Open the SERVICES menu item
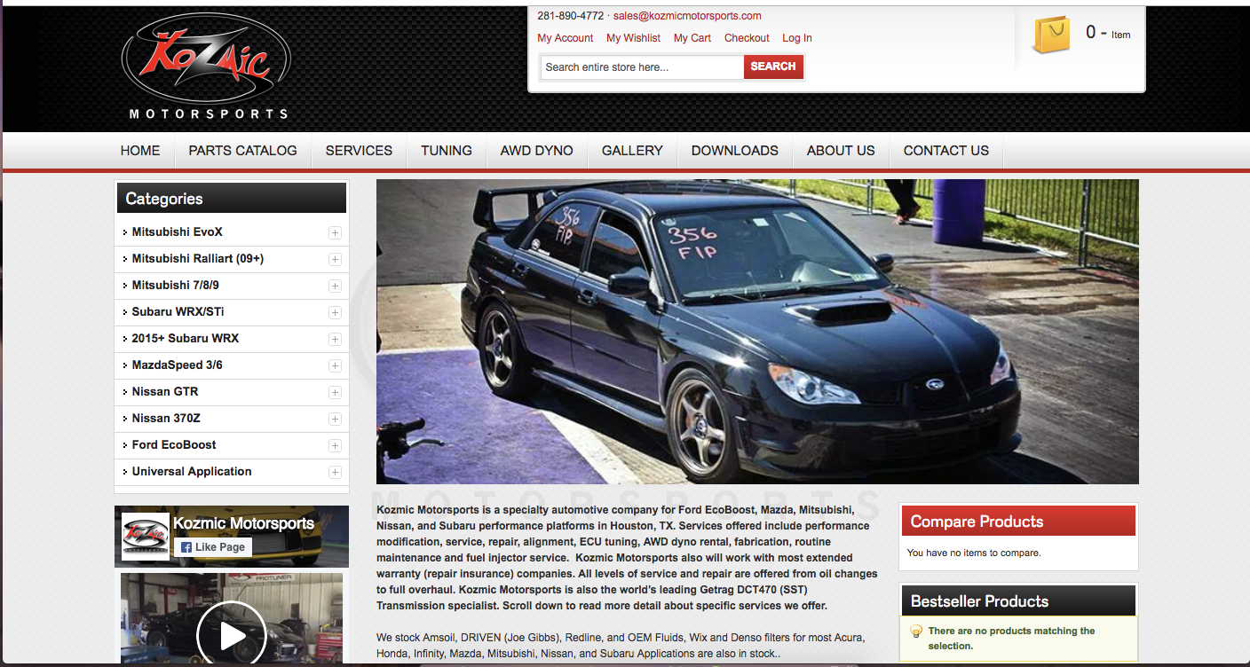 [x=359, y=151]
